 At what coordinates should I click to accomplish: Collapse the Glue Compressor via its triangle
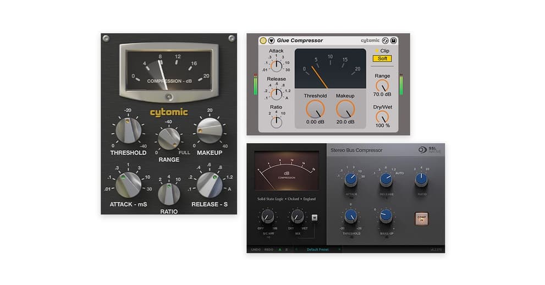pyautogui.click(x=272, y=41)
